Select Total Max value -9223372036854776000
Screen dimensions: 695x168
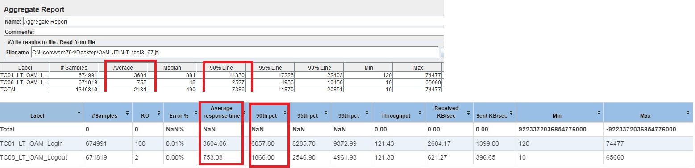point(641,129)
